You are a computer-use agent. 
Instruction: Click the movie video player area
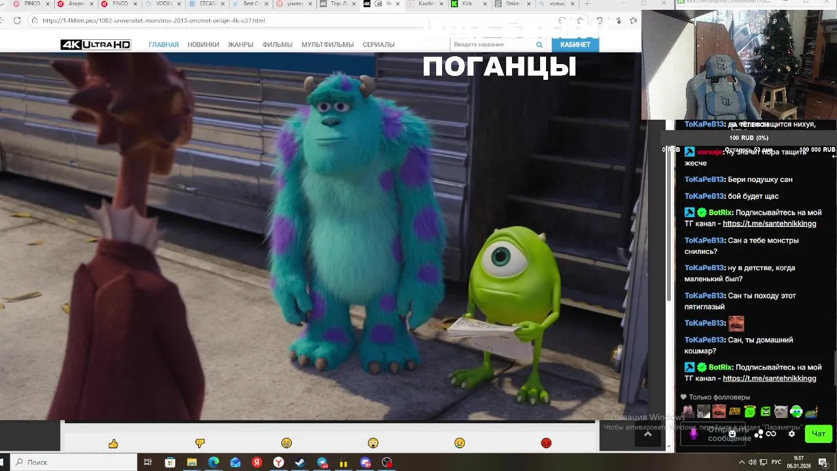click(x=320, y=236)
